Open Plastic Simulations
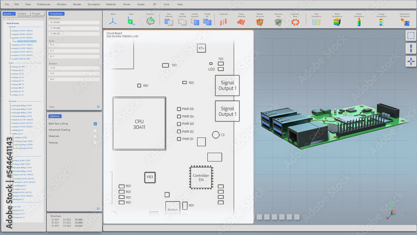The width and height of the screenshot is (417, 235). 359,22
